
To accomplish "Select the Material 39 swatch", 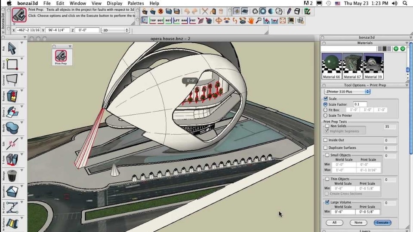I will 373,66.
